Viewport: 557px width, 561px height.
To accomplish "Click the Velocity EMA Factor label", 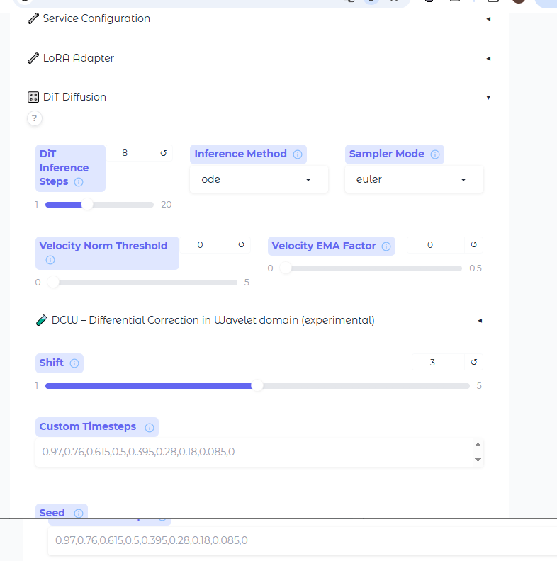I will [x=324, y=246].
